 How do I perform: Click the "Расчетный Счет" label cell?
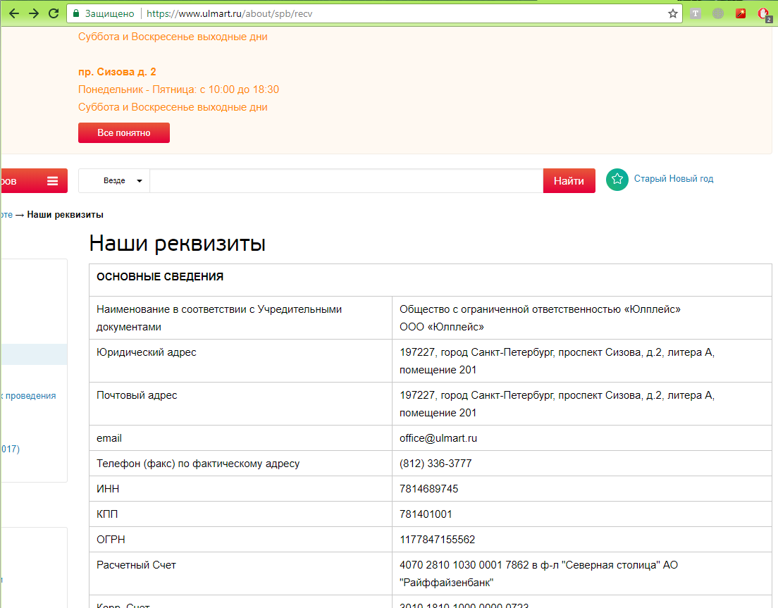(240, 573)
